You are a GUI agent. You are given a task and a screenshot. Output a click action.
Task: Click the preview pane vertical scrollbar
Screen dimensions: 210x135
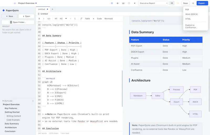click(209, 90)
